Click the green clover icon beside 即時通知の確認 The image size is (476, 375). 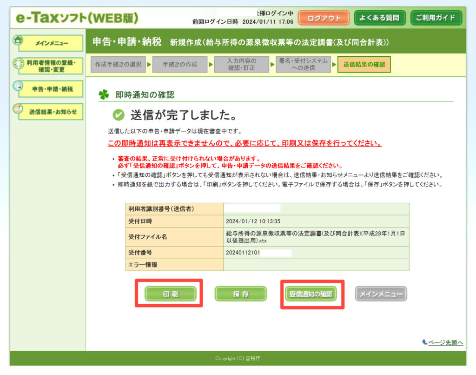coord(103,95)
